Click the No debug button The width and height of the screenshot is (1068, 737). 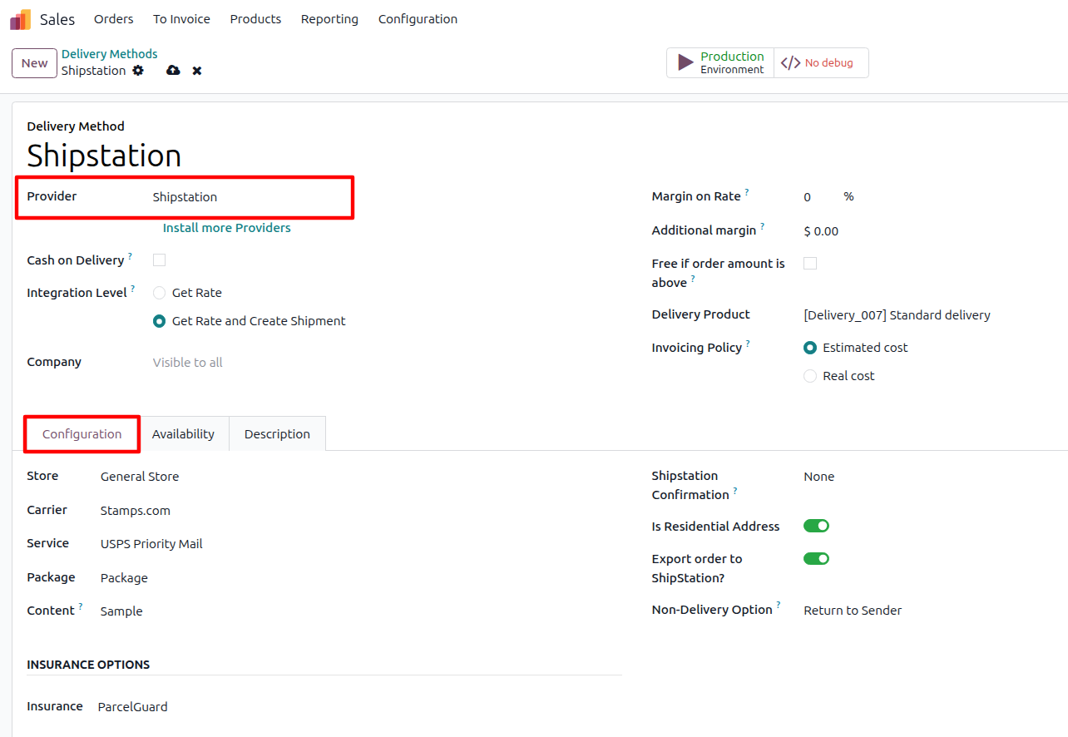point(821,62)
